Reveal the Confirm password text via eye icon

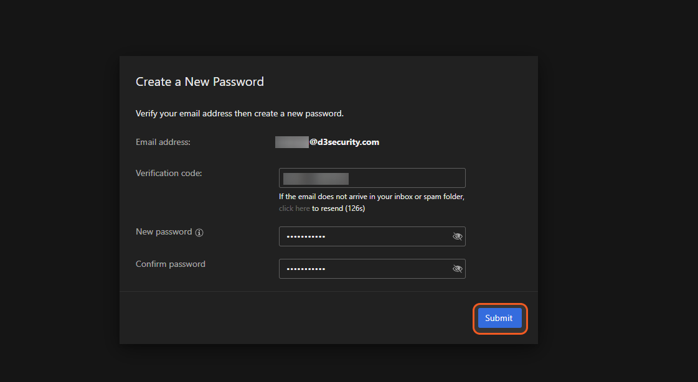tap(458, 269)
